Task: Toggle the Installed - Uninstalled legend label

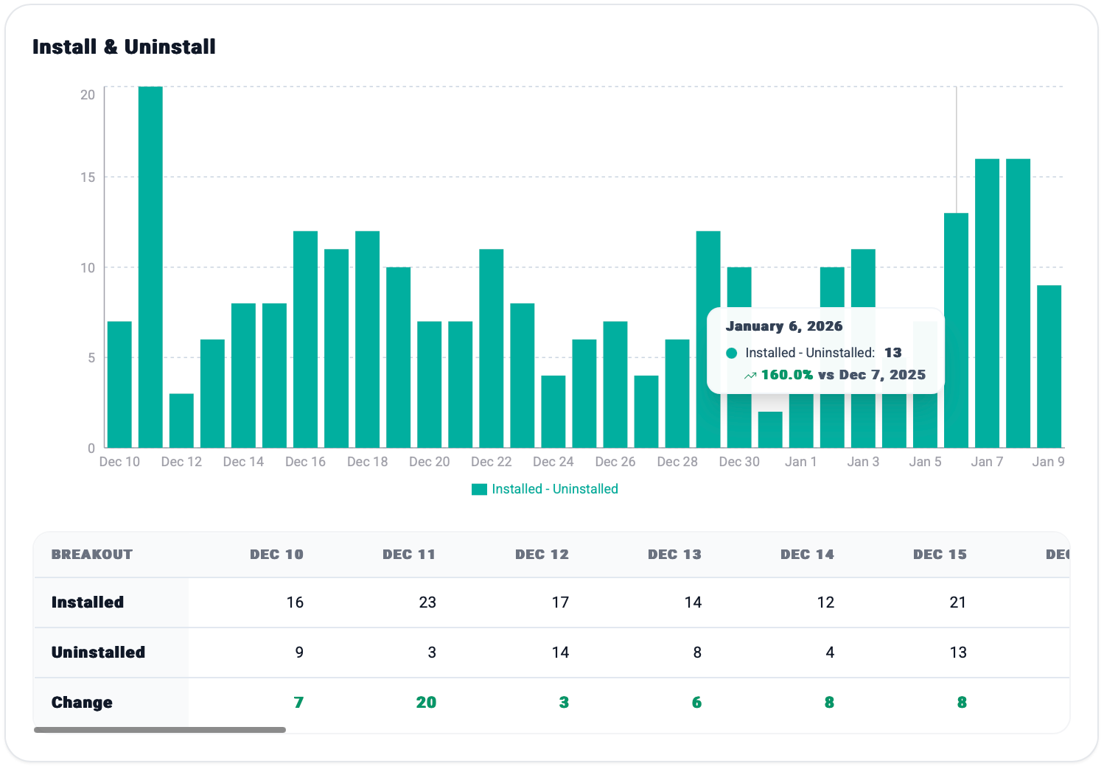Action: [x=554, y=490]
